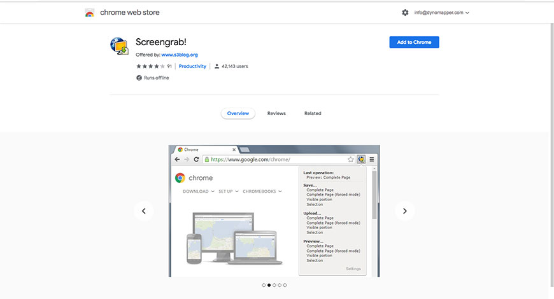Click the Add to Chrome button
Screen dimensions: 554x299
tap(414, 42)
